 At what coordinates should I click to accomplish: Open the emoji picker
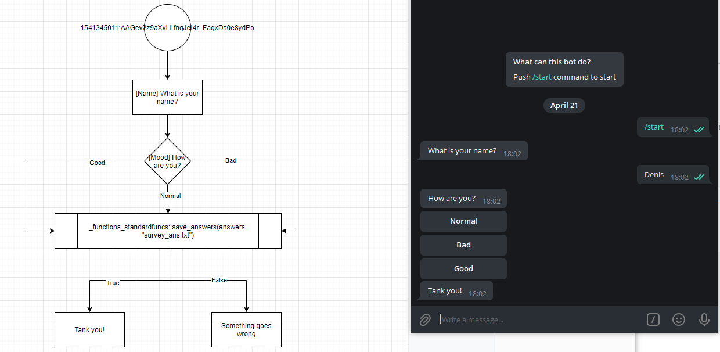point(678,319)
